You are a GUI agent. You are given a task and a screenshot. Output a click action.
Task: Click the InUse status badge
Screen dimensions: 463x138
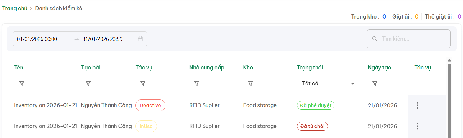pyautogui.click(x=146, y=126)
